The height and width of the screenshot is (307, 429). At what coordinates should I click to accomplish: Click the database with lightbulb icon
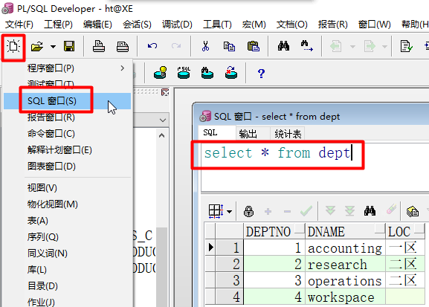160,73
